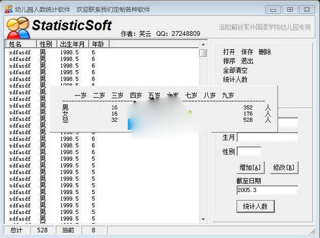Click the title bar app icon
The height and width of the screenshot is (238, 320).
(x=9, y=10)
